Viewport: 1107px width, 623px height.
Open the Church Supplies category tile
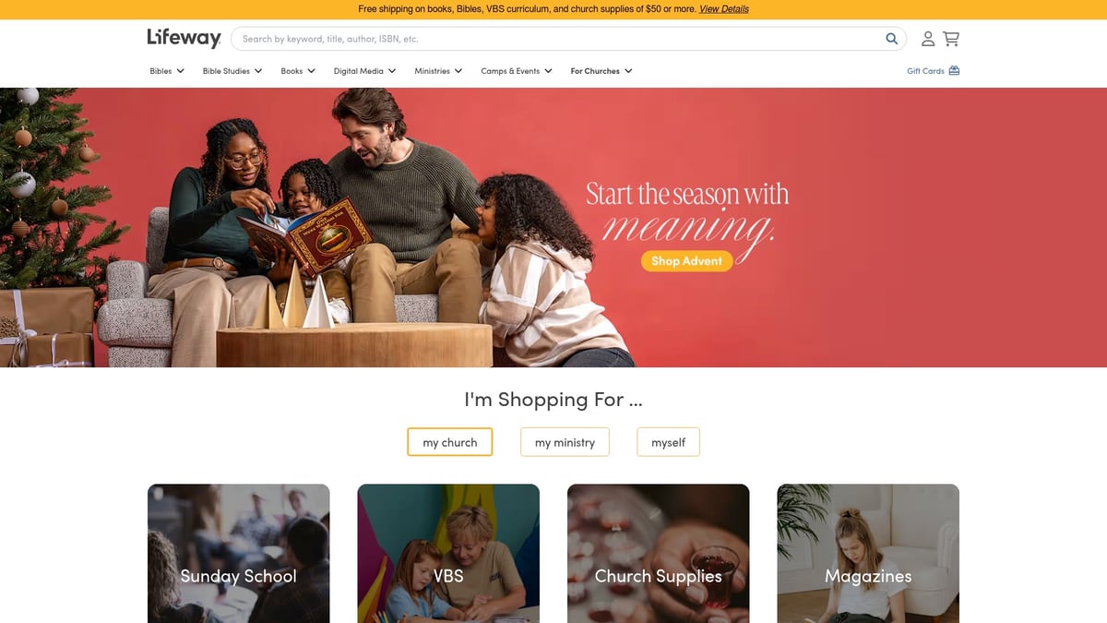[x=658, y=554]
